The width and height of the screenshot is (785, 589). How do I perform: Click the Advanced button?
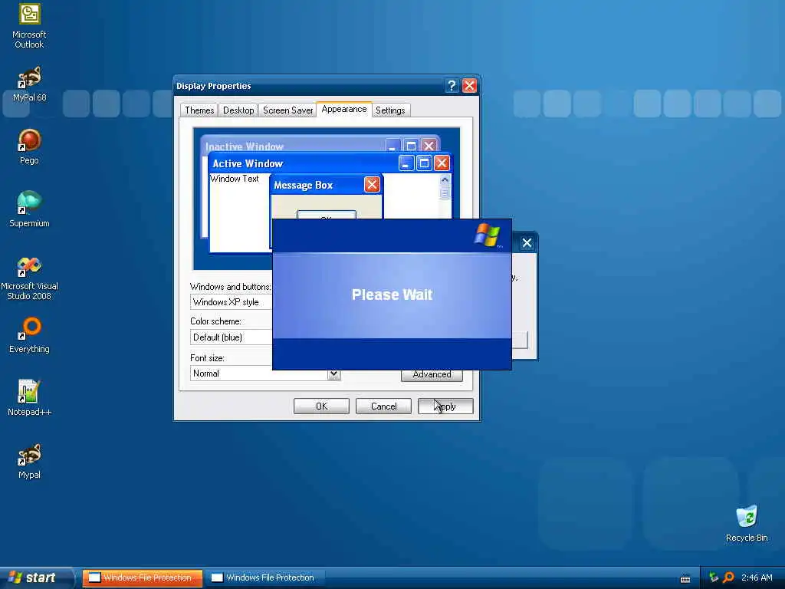[x=432, y=375]
